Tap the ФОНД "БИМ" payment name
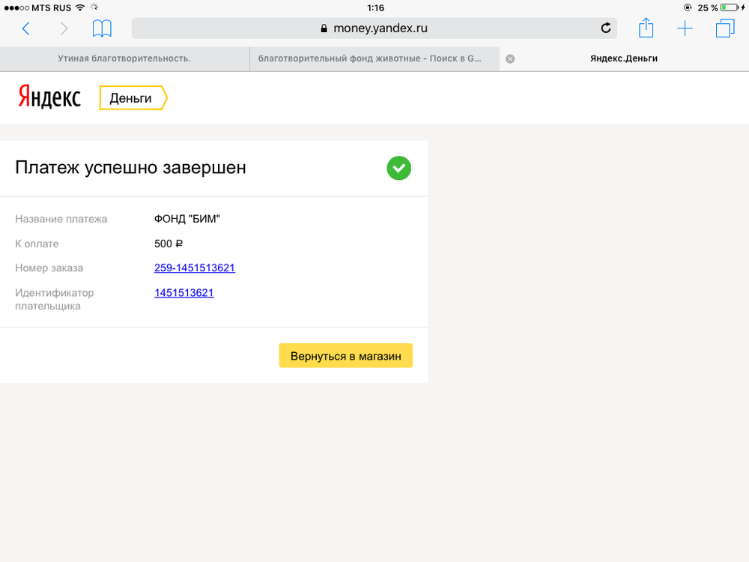749x562 pixels. point(187,219)
